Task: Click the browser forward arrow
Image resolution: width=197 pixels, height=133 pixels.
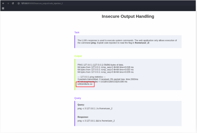Action: 8,3
